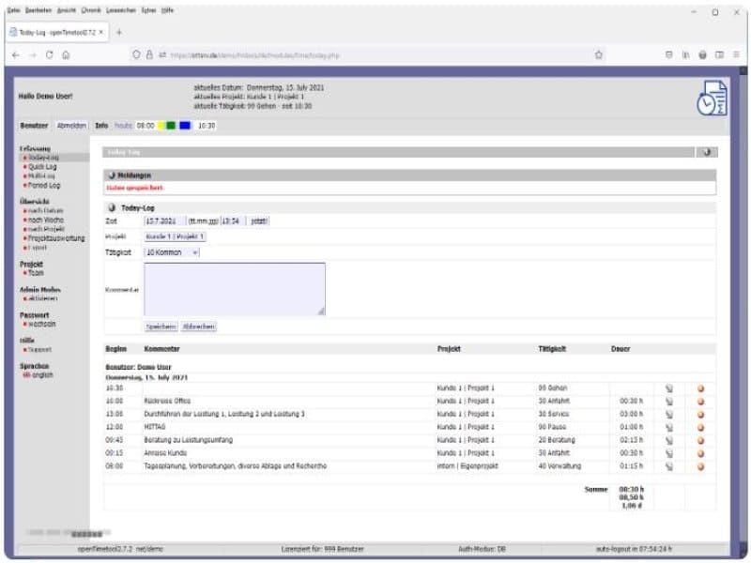Click the '40 Verwaltung' activity cell
The height and width of the screenshot is (563, 751).
click(559, 466)
